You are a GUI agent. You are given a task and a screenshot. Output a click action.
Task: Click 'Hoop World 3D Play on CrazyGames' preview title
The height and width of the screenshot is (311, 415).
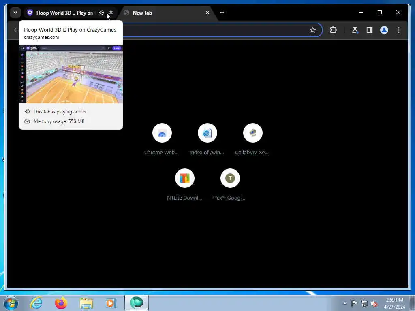click(70, 30)
